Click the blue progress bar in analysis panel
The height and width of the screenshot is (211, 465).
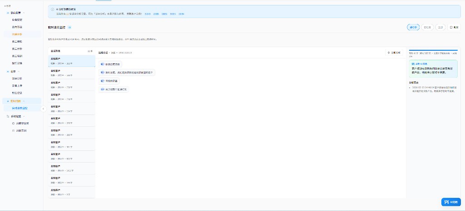click(x=433, y=50)
